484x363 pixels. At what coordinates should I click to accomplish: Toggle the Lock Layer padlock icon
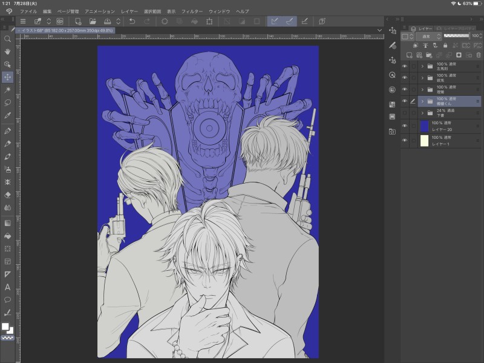pos(445,45)
